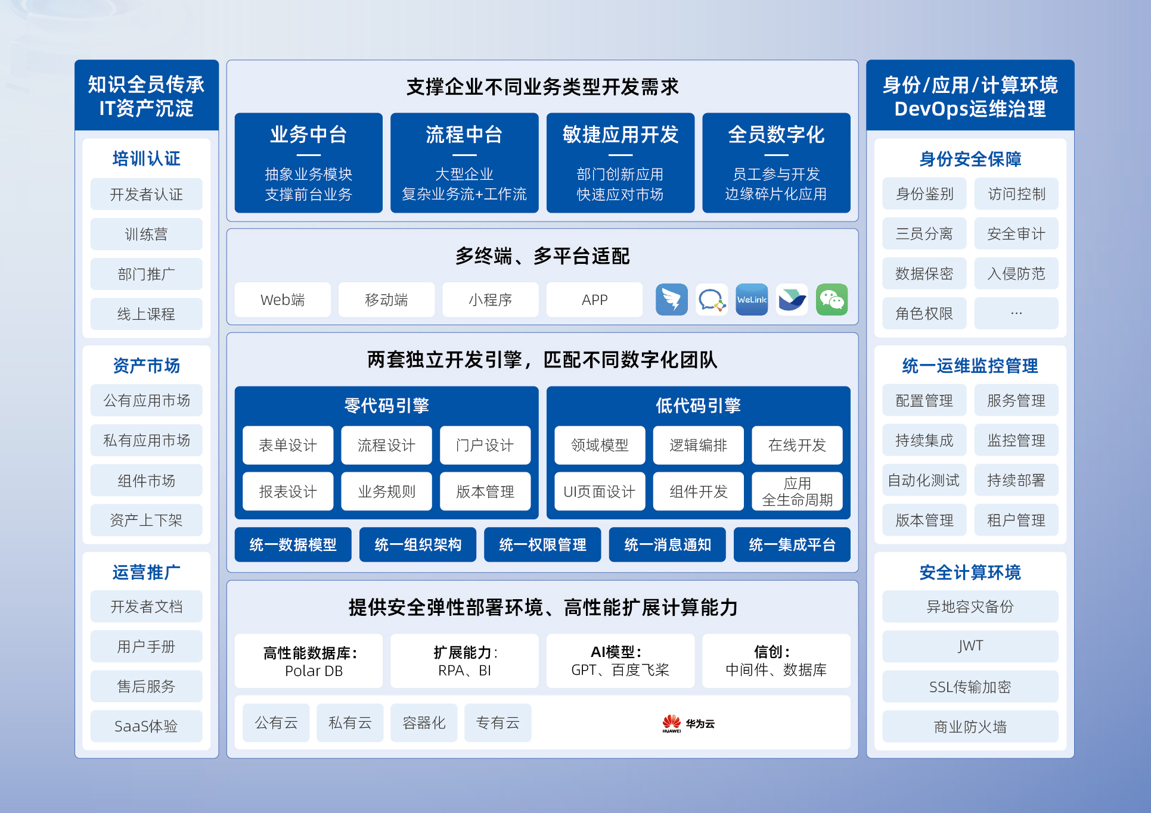Click the ellipsis box under 身份安全保障
The height and width of the screenshot is (813, 1151).
click(x=1016, y=313)
